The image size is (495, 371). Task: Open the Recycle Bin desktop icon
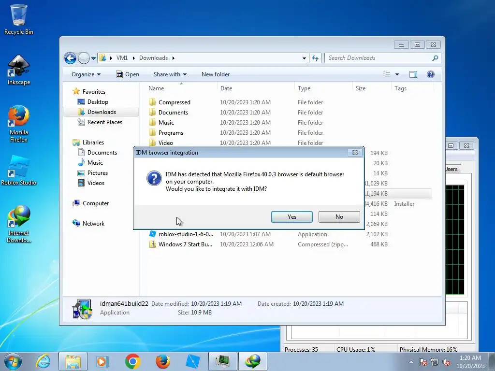(19, 19)
